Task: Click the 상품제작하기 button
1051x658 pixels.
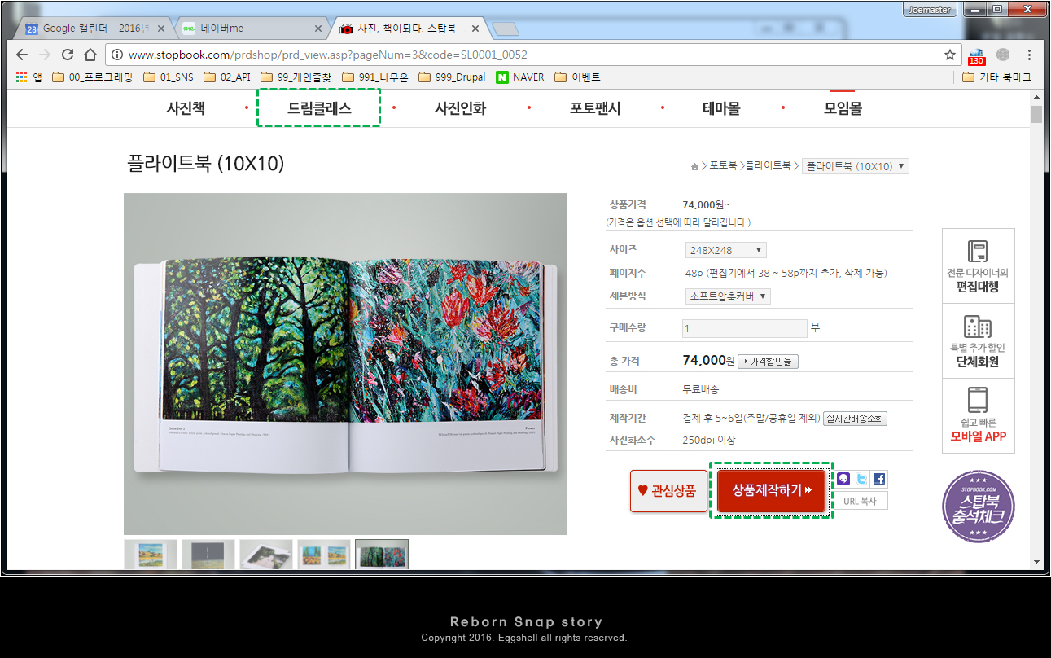Action: 771,490
